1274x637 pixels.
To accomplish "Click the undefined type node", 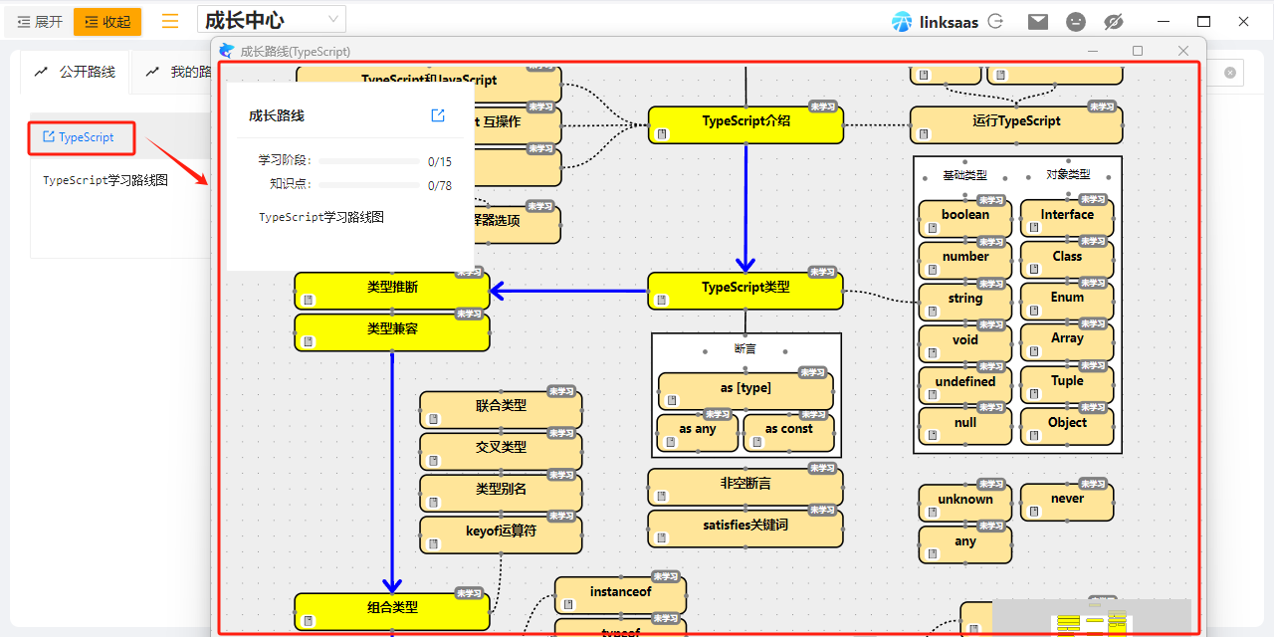I will tap(965, 385).
